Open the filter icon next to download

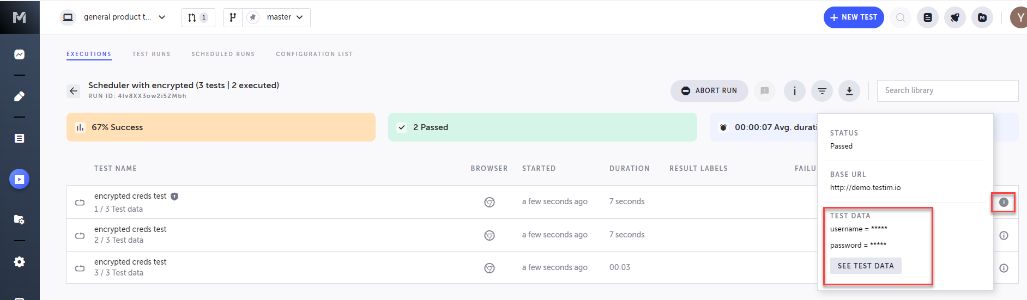tap(821, 91)
